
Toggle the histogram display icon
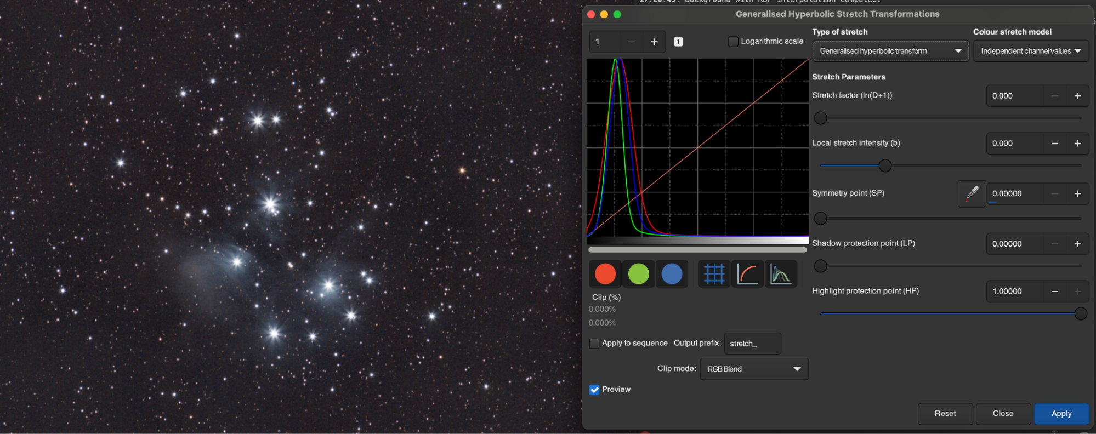click(780, 274)
